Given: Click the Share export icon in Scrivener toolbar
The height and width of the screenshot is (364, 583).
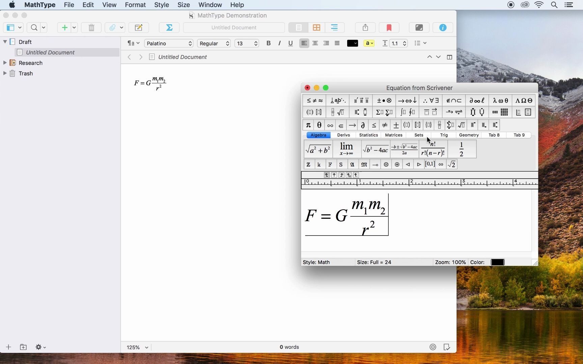Looking at the screenshot, I should tap(365, 28).
